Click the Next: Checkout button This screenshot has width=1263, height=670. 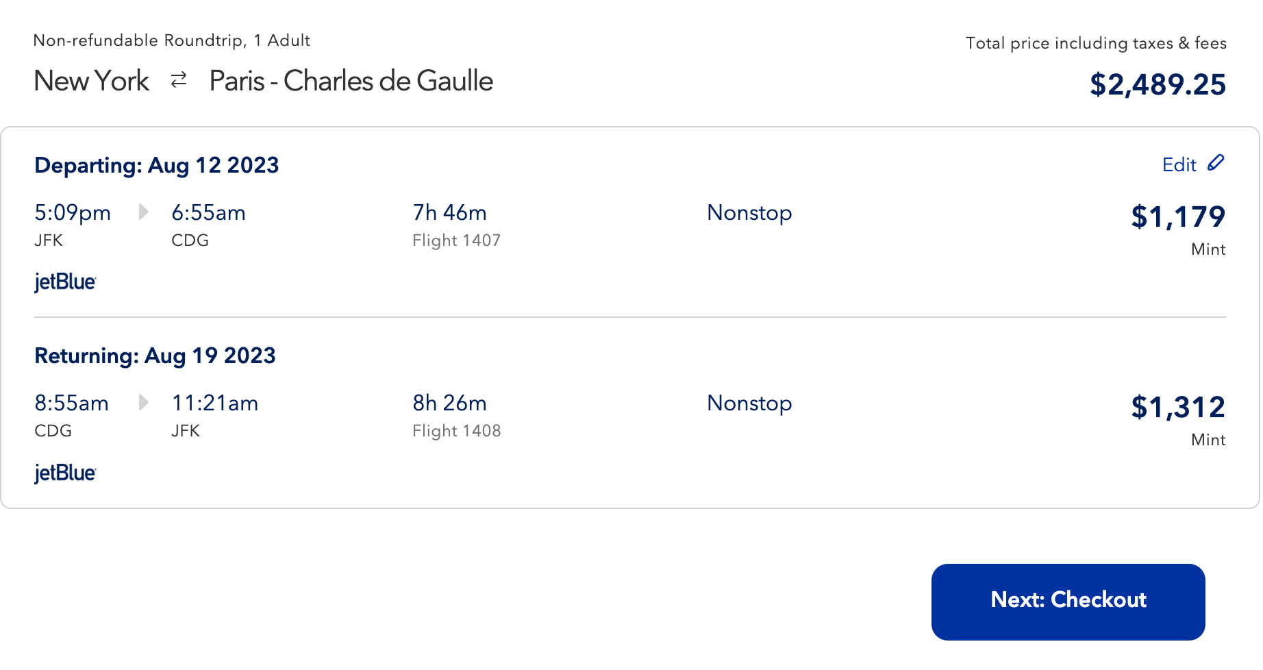click(1067, 601)
